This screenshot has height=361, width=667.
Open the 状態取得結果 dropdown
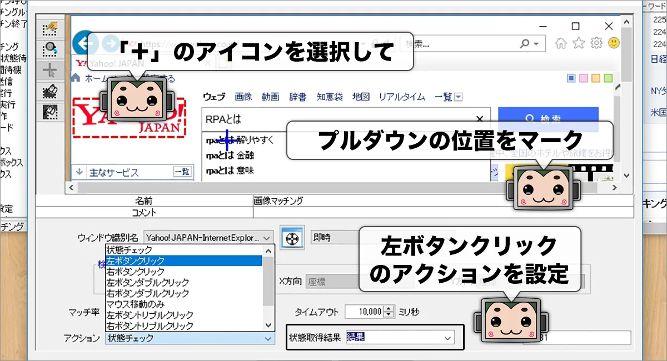point(400,337)
